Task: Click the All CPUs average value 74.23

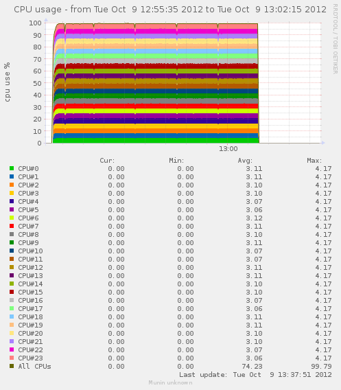Action: (252, 366)
